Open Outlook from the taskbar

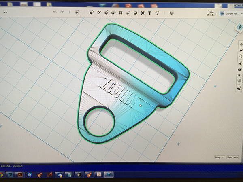coord(60,175)
